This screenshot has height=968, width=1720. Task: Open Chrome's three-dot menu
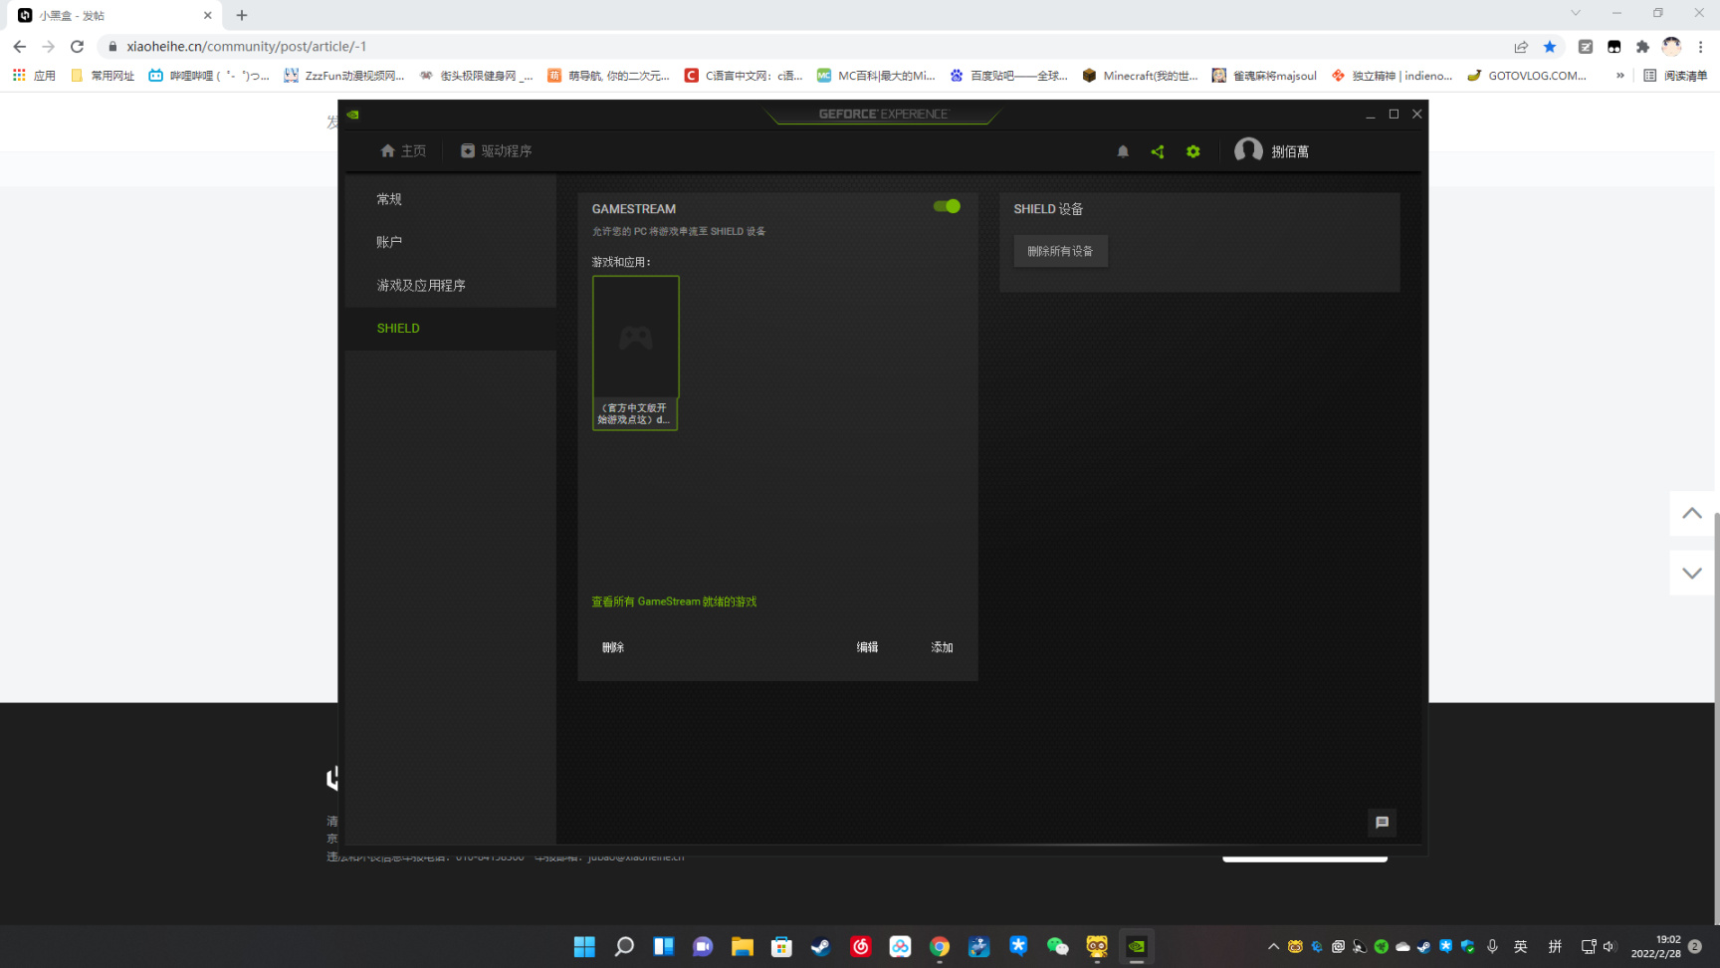(1701, 47)
